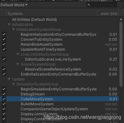The width and height of the screenshot is (124, 123).
Task: Select the BulletMoveSystem row
Action: pyautogui.click(x=59, y=104)
